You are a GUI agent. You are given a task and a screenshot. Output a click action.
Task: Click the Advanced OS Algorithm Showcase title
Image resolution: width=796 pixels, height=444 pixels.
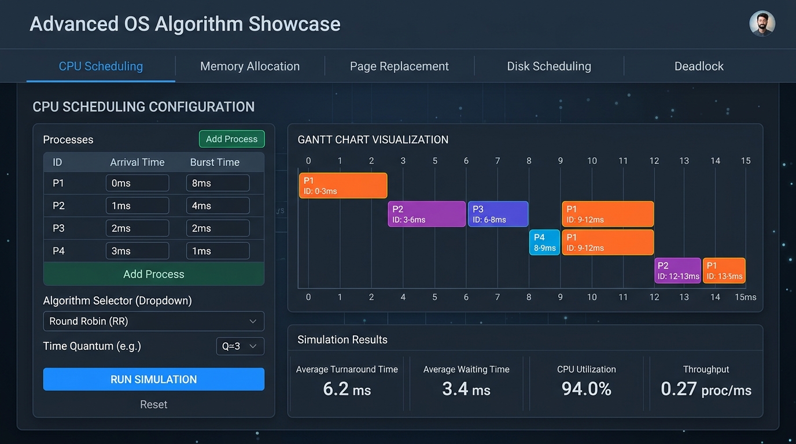coord(185,24)
